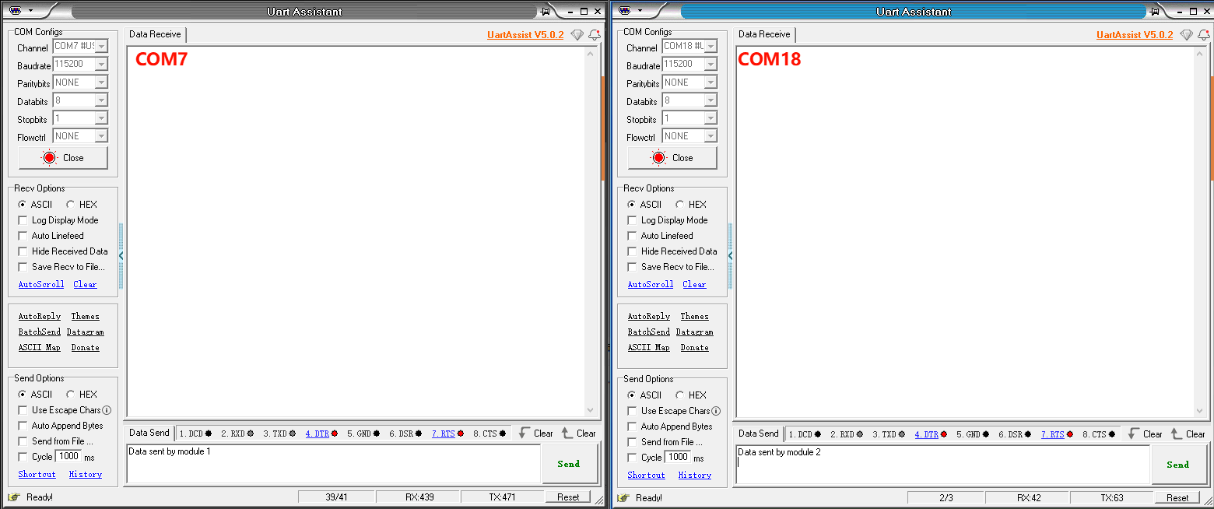Viewport: 1214px width, 509px height.
Task: Open the app menu icon in COM18 title bar
Action: [624, 11]
